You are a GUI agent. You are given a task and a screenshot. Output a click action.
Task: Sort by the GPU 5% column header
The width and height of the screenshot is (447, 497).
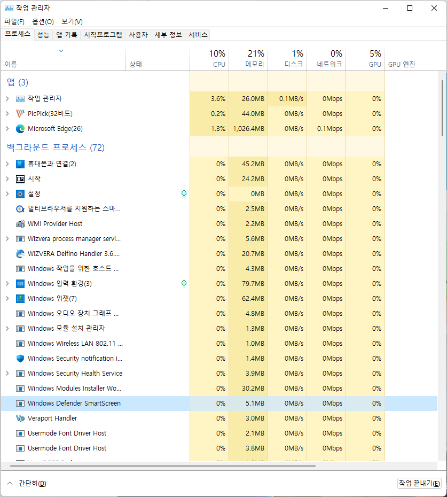365,59
